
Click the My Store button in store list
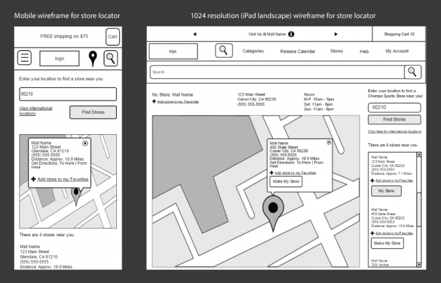pos(386,191)
